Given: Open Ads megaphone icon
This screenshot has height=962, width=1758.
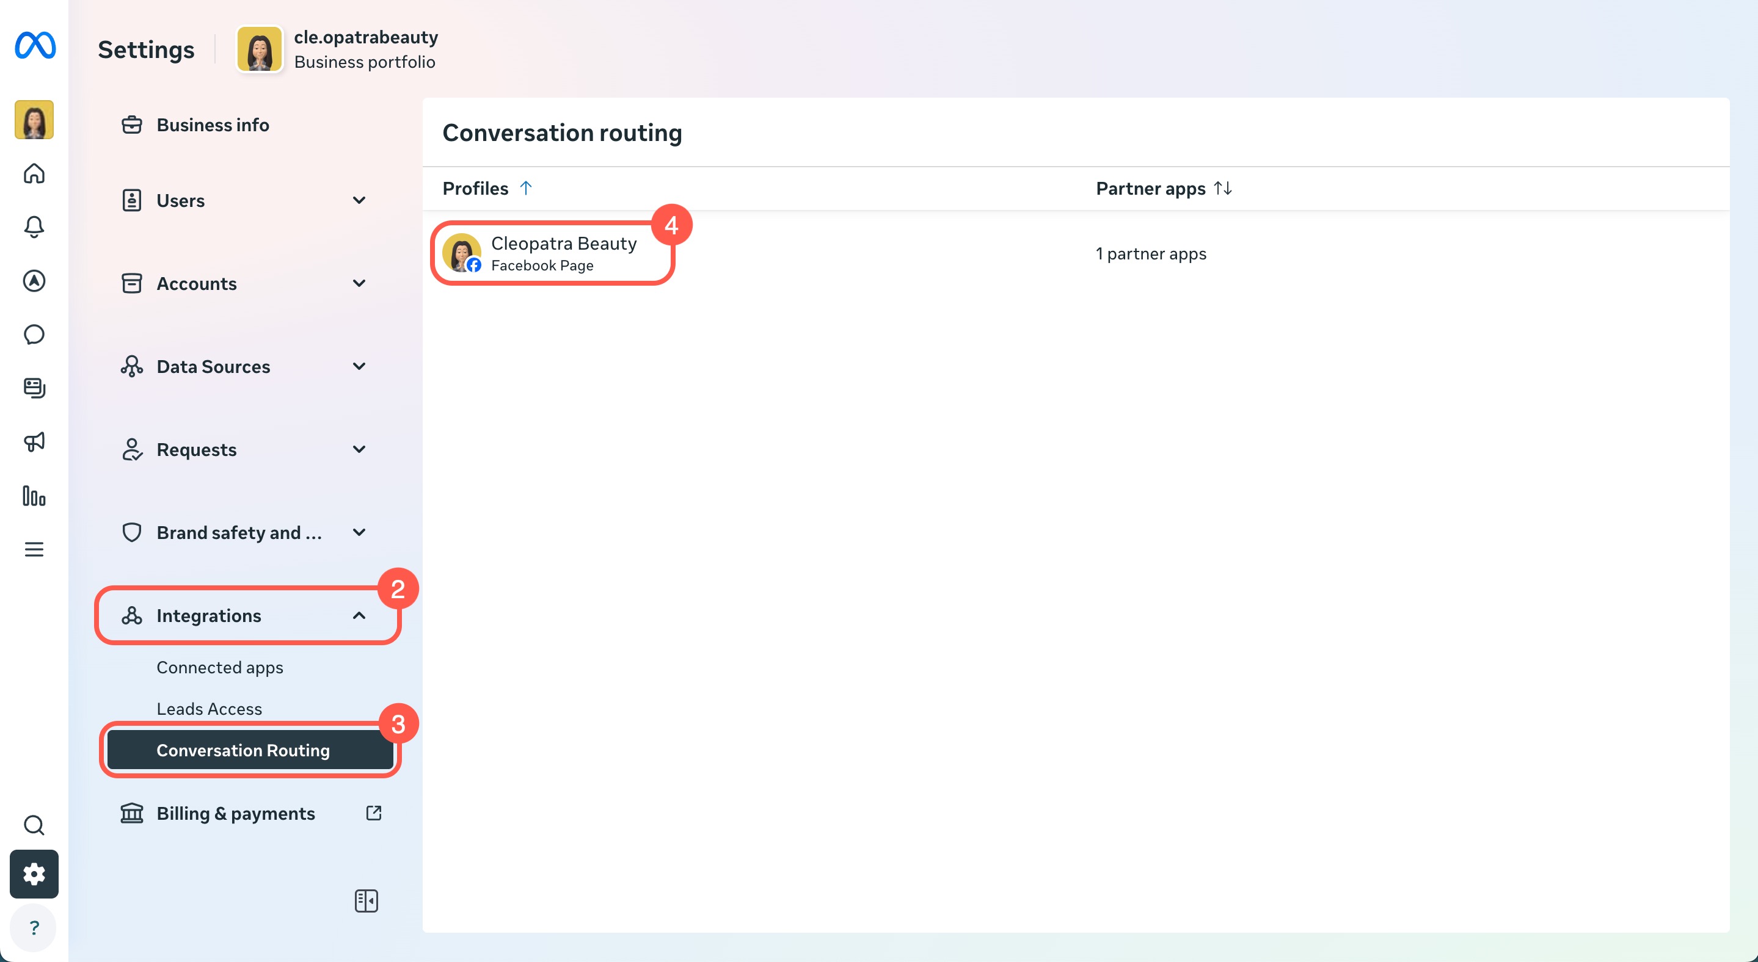Looking at the screenshot, I should tap(34, 442).
